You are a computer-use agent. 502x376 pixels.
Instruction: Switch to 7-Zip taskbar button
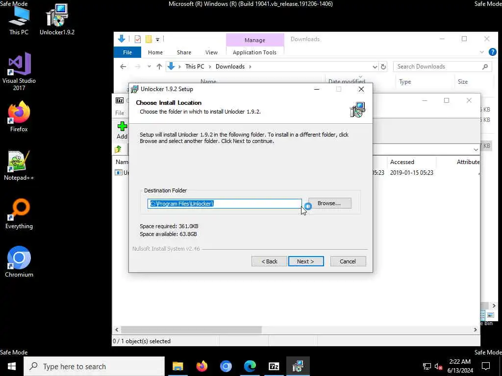pyautogui.click(x=274, y=366)
